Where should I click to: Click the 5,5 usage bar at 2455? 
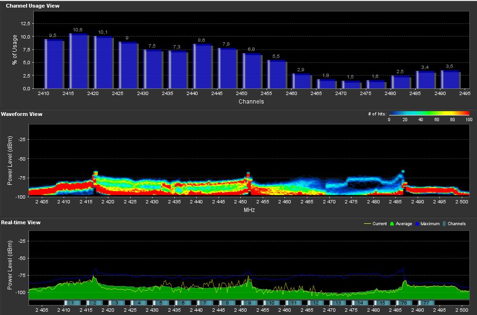tap(277, 74)
